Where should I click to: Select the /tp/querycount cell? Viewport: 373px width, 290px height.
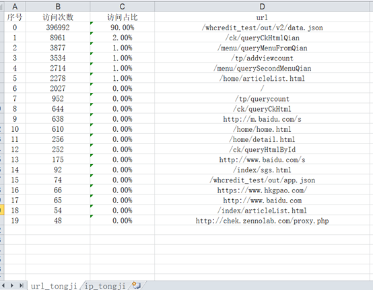pos(262,99)
